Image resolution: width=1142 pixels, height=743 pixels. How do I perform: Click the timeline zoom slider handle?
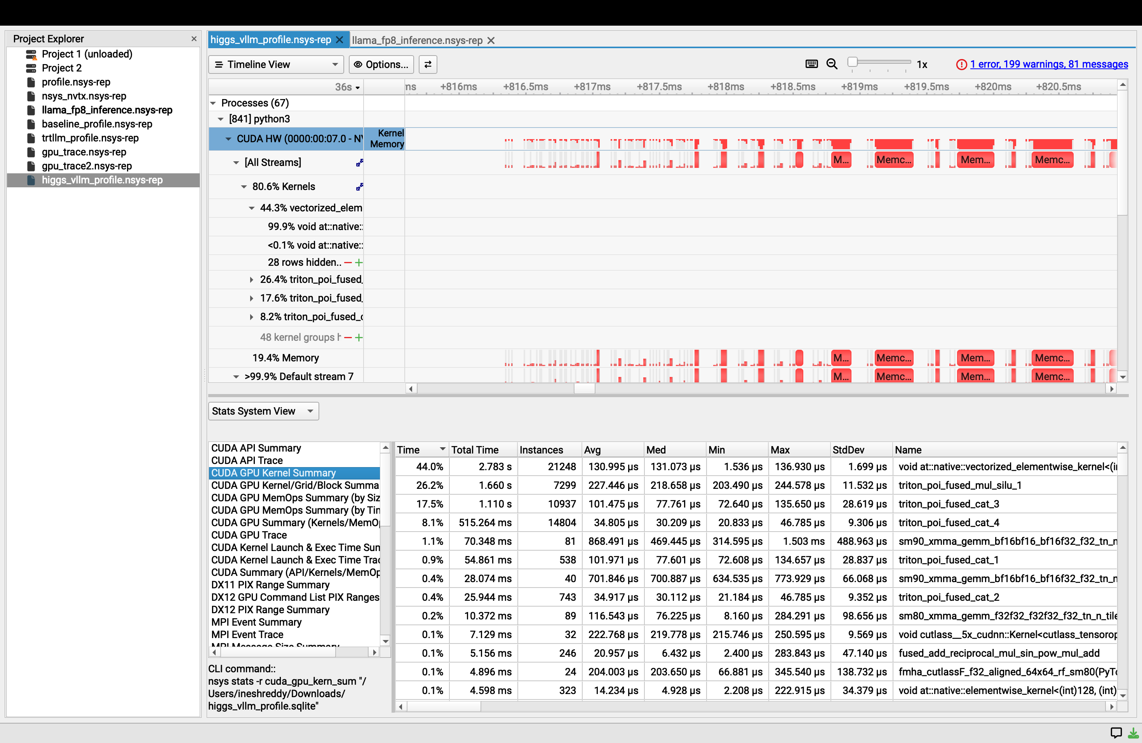point(852,62)
